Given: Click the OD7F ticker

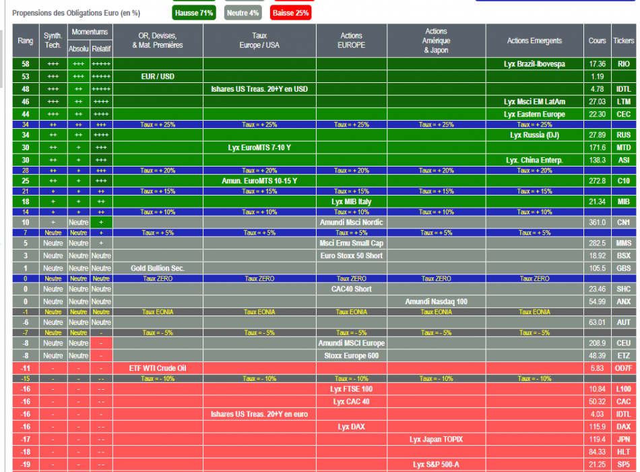Looking at the screenshot, I should [624, 368].
